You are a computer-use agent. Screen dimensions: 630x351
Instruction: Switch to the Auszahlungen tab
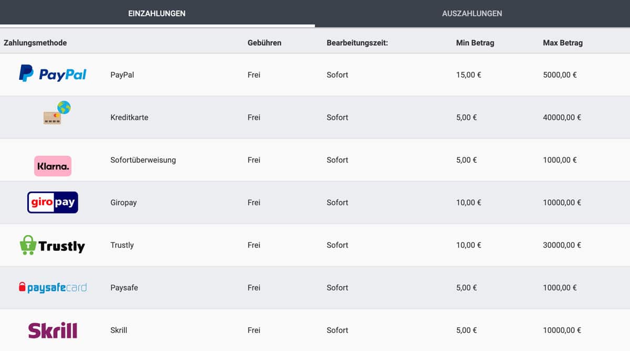pyautogui.click(x=472, y=13)
